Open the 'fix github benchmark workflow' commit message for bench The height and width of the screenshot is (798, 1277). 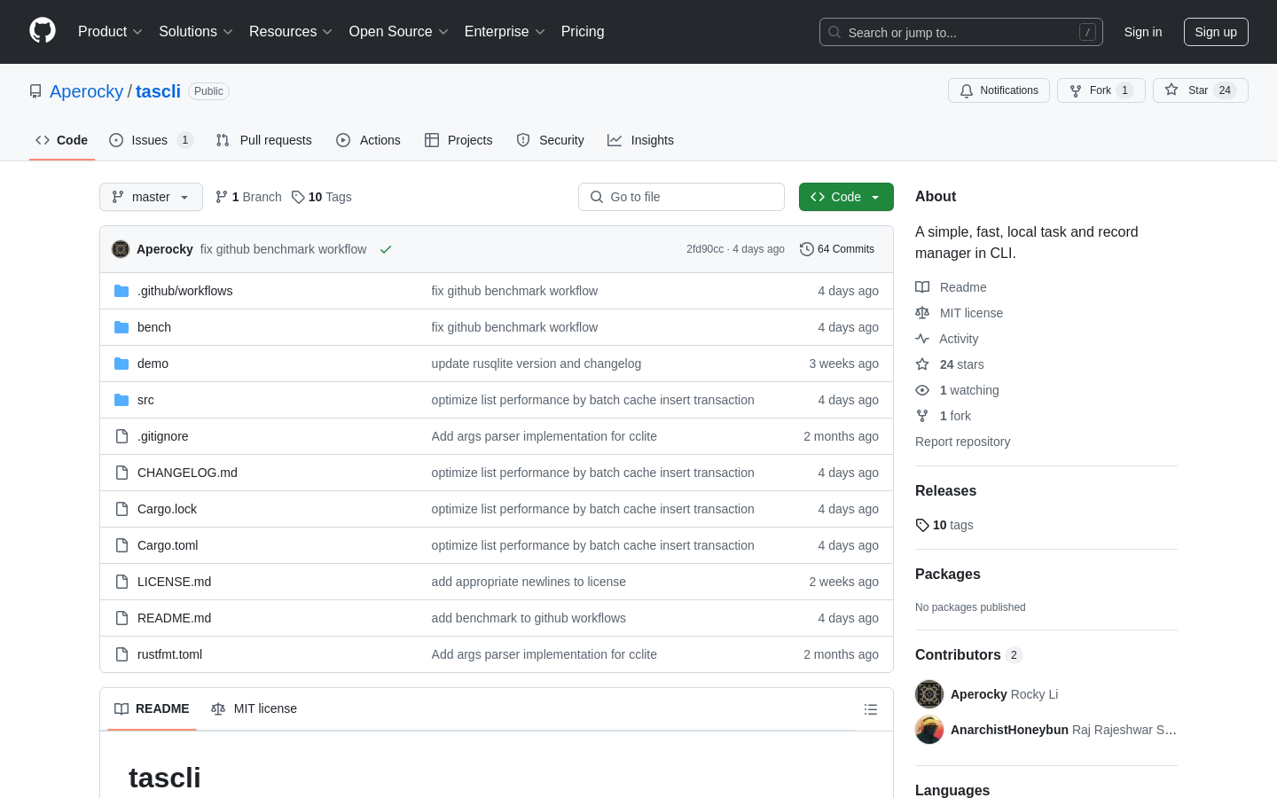[x=514, y=327]
